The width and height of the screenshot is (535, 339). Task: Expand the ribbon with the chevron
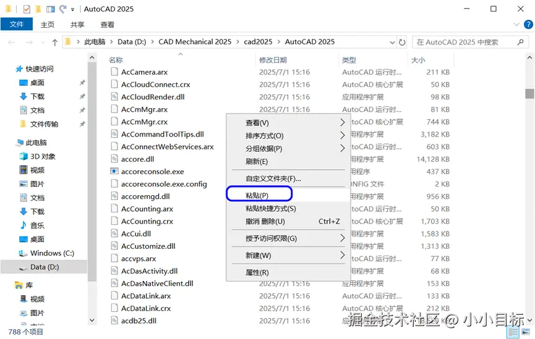(x=516, y=25)
